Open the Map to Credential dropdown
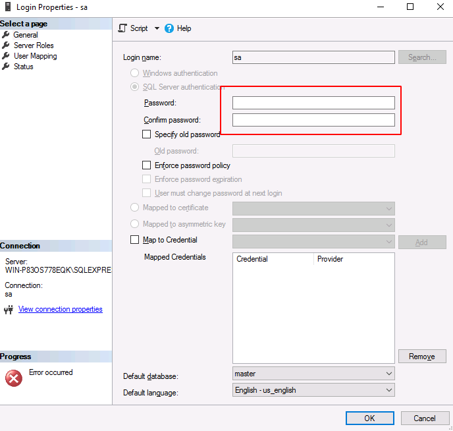The width and height of the screenshot is (453, 431). pyautogui.click(x=313, y=241)
